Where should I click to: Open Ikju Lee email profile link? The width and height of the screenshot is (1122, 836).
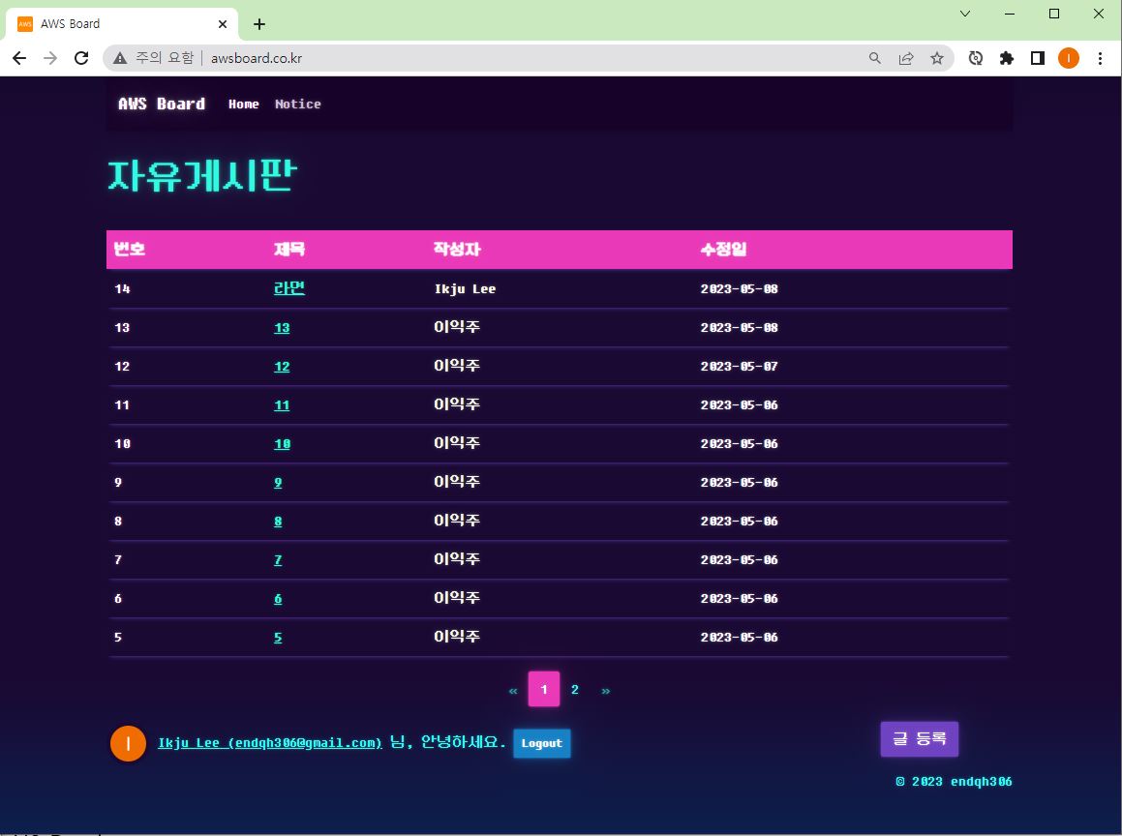(270, 743)
